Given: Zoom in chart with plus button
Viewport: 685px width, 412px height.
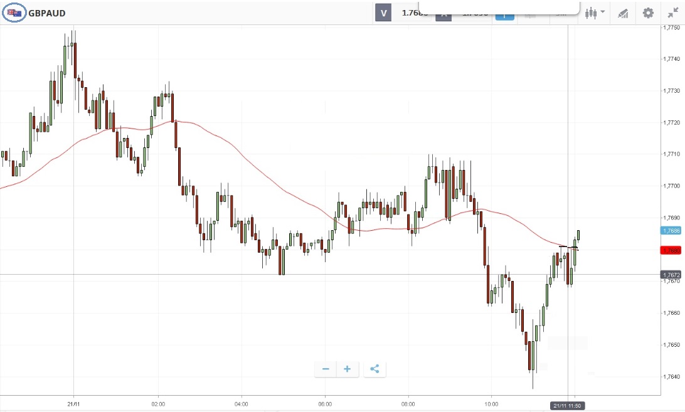Looking at the screenshot, I should [348, 369].
